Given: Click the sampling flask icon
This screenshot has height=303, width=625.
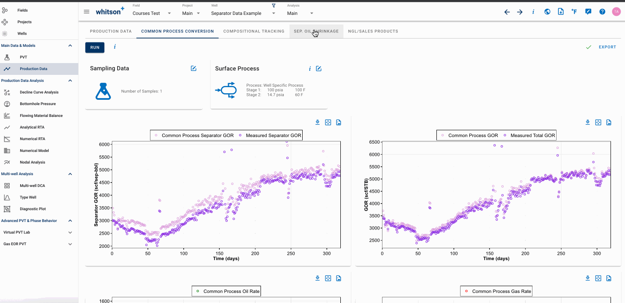Looking at the screenshot, I should coord(103,91).
